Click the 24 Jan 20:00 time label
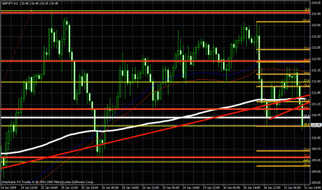 [29, 188]
